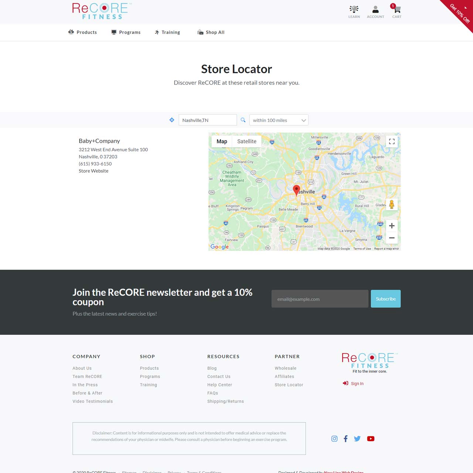The width and height of the screenshot is (473, 473).
Task: Click Report a map error link
Action: [387, 249]
